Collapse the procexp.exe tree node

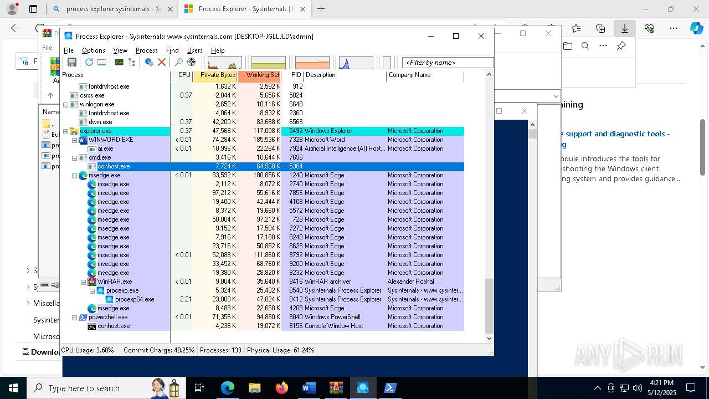coord(92,290)
